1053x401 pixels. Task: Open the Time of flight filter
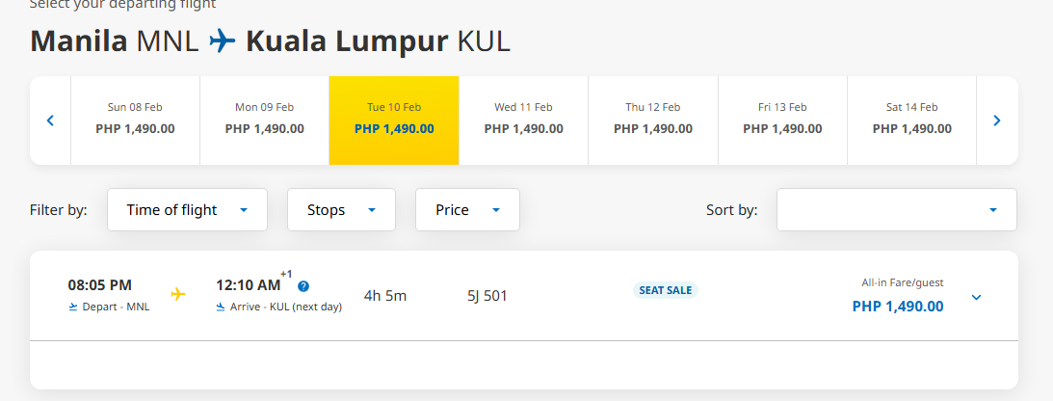pyautogui.click(x=187, y=209)
